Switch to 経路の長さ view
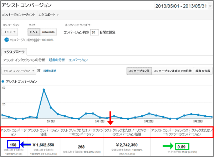This screenshot has height=157, width=214. point(203,71)
